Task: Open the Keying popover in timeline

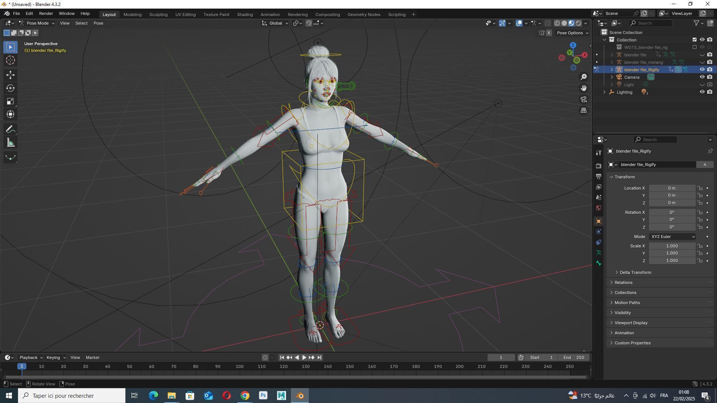Action: [x=56, y=357]
